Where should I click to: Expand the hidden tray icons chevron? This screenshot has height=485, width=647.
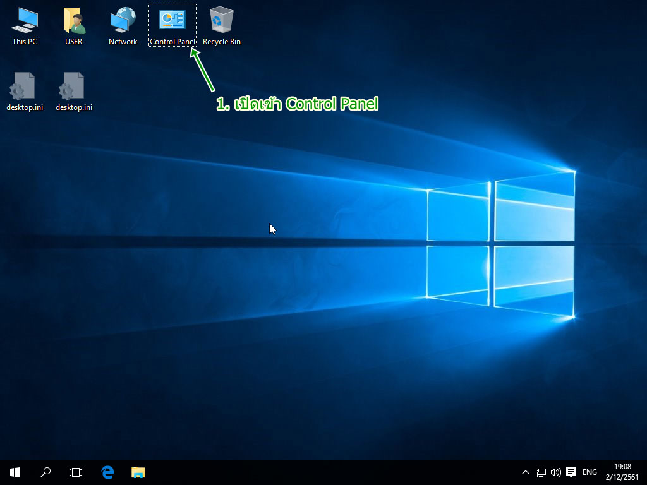point(526,472)
